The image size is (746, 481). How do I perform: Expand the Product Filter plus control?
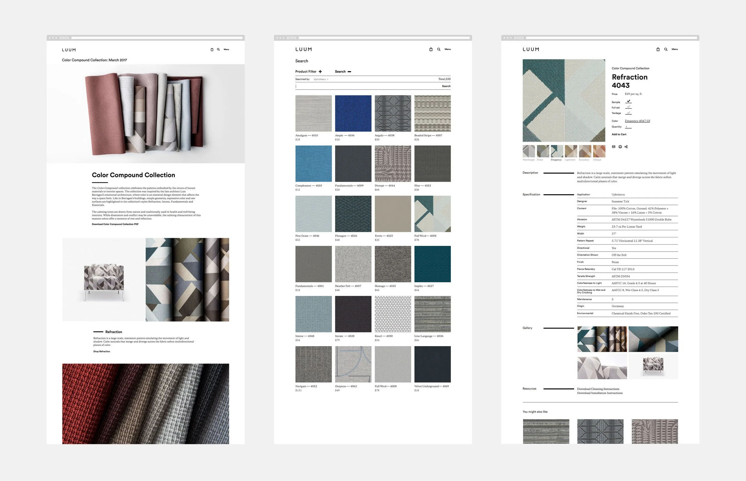tap(320, 72)
